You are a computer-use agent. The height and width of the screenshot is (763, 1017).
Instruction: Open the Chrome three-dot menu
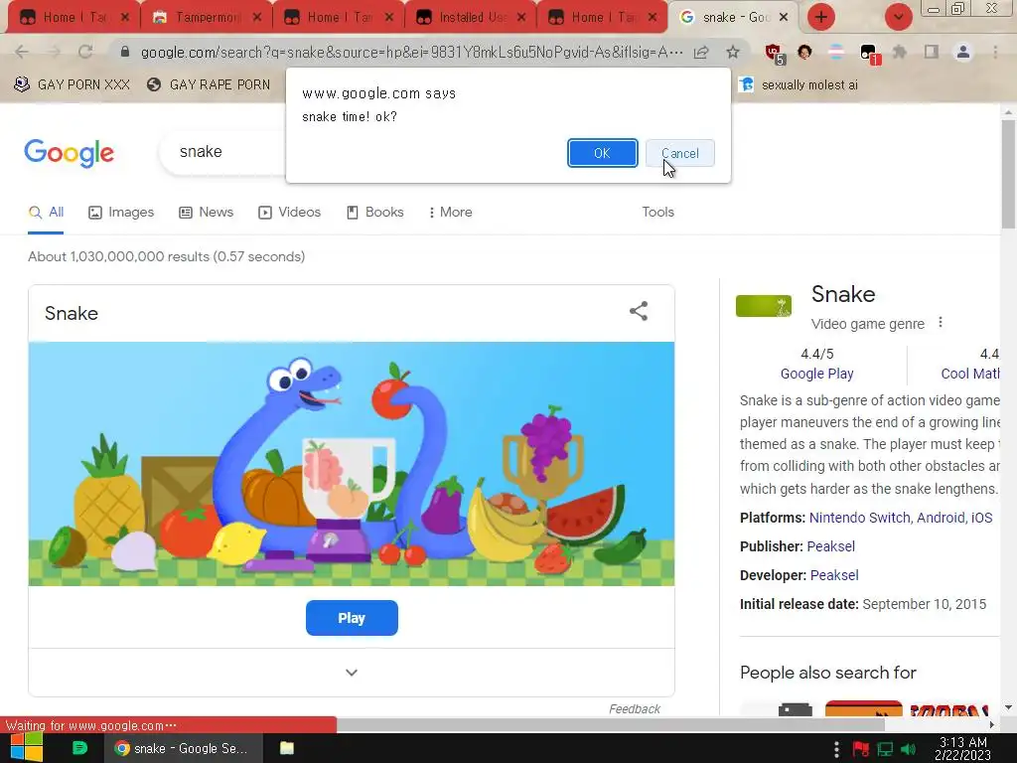(995, 52)
